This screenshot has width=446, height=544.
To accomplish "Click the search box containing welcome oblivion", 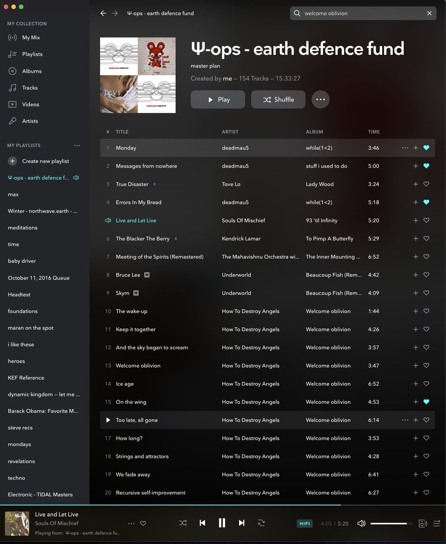I will (363, 13).
